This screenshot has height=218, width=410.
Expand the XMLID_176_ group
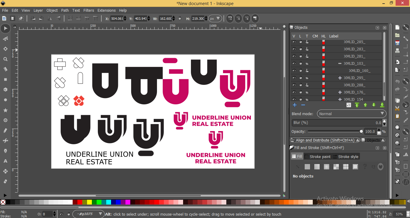[x=340, y=92]
